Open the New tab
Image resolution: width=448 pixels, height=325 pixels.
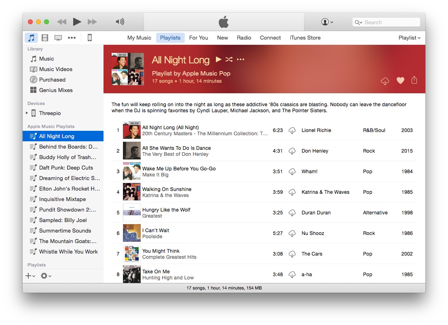[222, 38]
